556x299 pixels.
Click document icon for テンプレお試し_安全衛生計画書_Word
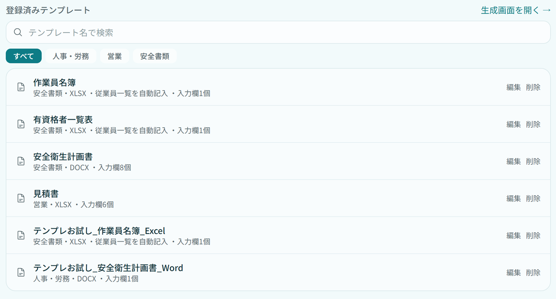click(21, 272)
